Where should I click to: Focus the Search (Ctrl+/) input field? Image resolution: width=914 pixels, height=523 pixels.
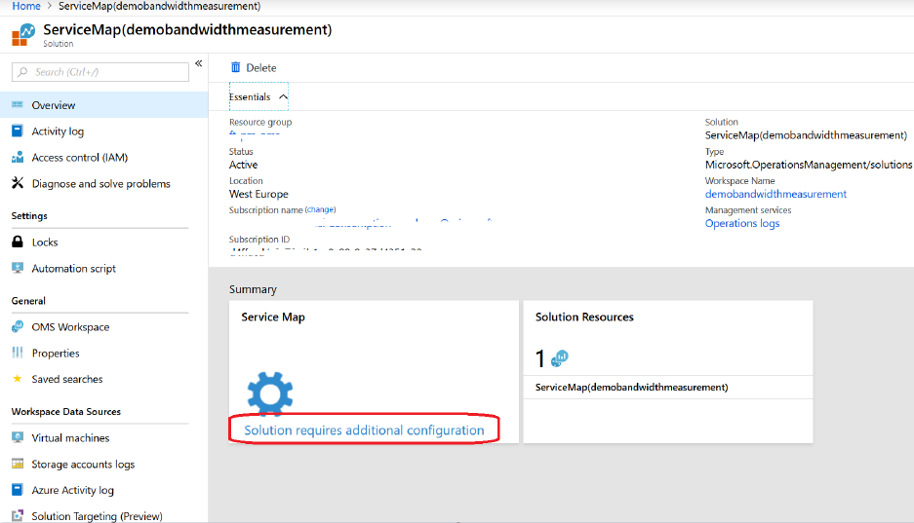coord(100,72)
